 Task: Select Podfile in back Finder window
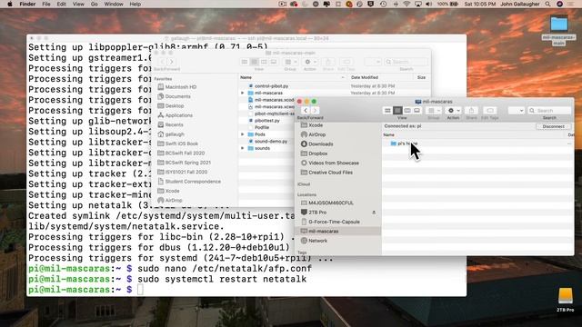point(262,127)
